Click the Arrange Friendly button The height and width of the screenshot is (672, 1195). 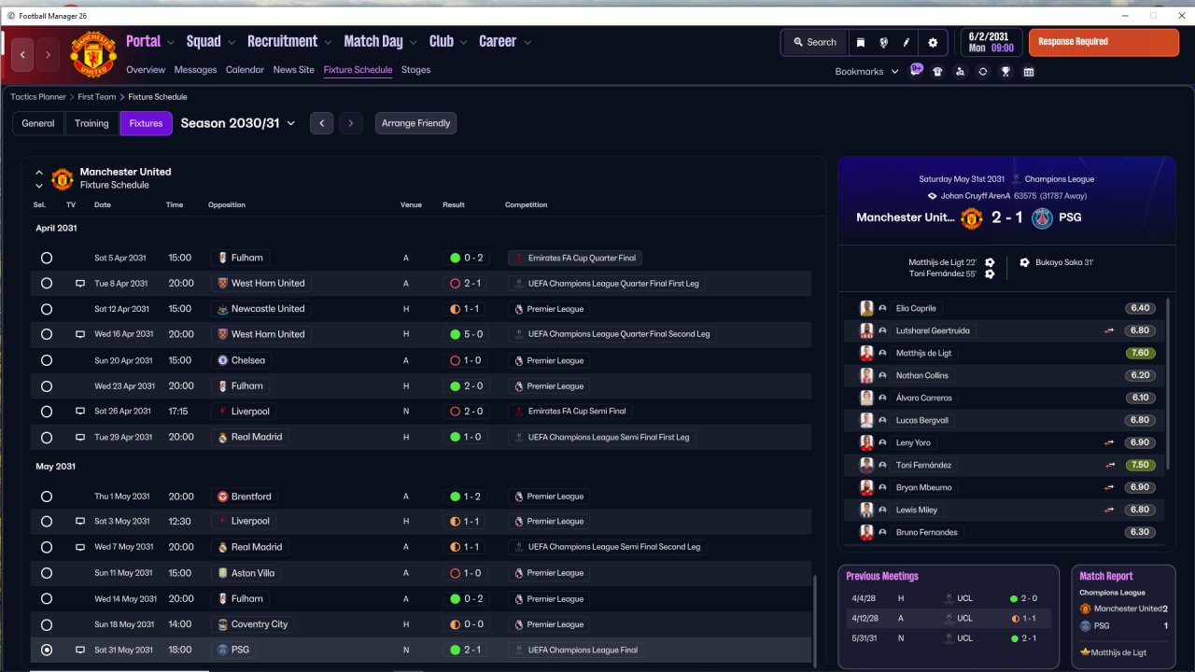(416, 123)
